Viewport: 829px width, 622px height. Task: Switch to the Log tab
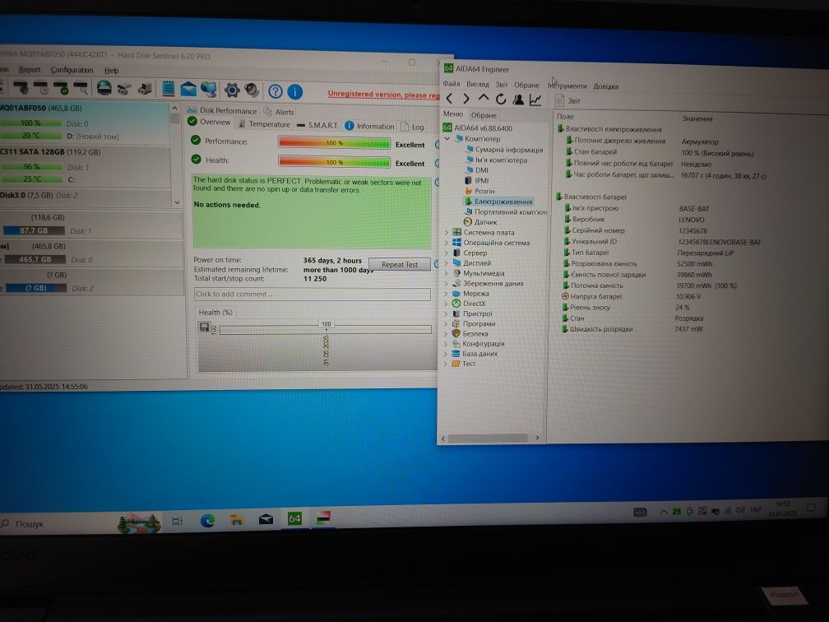pyautogui.click(x=412, y=127)
